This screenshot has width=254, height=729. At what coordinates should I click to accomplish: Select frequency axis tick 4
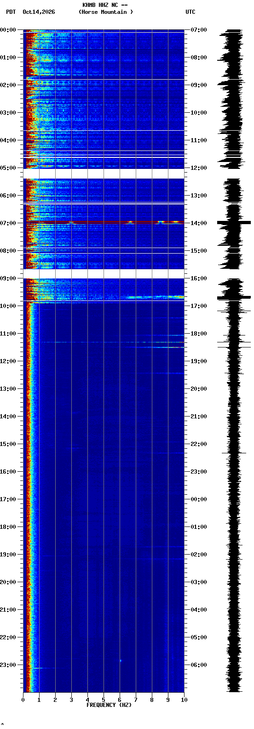coord(87,700)
